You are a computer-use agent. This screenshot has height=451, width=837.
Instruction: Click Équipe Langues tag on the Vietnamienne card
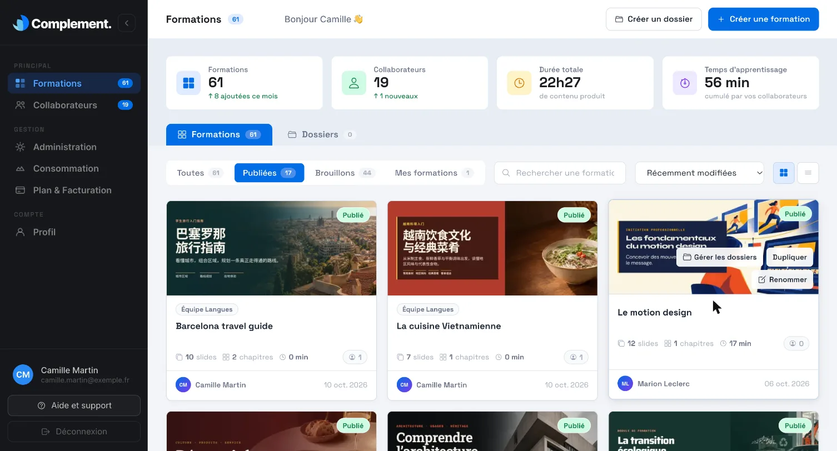coord(428,309)
